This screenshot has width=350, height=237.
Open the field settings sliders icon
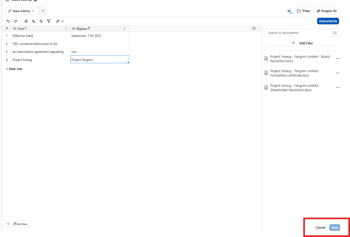point(41,21)
